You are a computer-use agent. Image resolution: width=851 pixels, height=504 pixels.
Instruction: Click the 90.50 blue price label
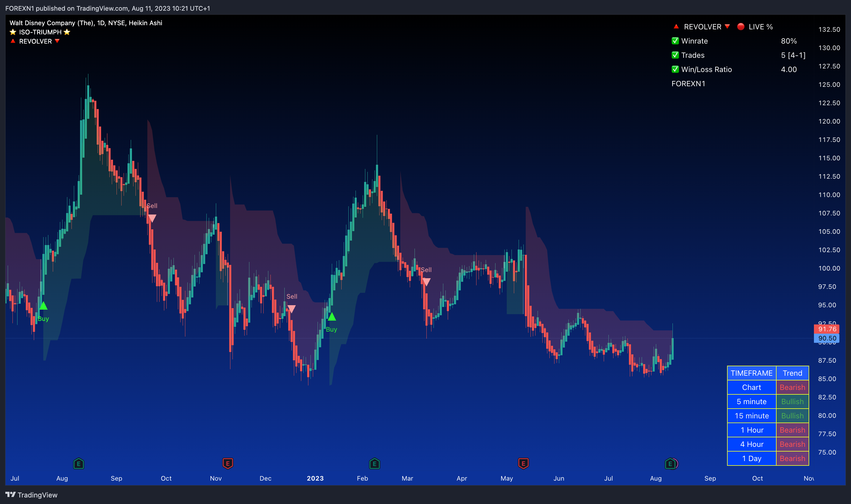coord(826,338)
